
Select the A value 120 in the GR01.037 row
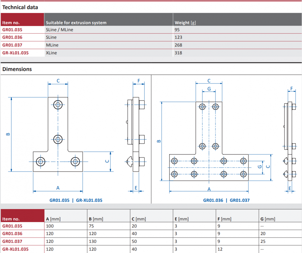tap(50, 241)
